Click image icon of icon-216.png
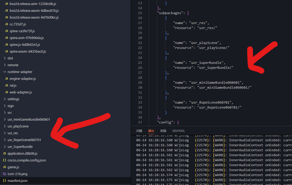Screen dimensions: 292x185 (4, 174)
